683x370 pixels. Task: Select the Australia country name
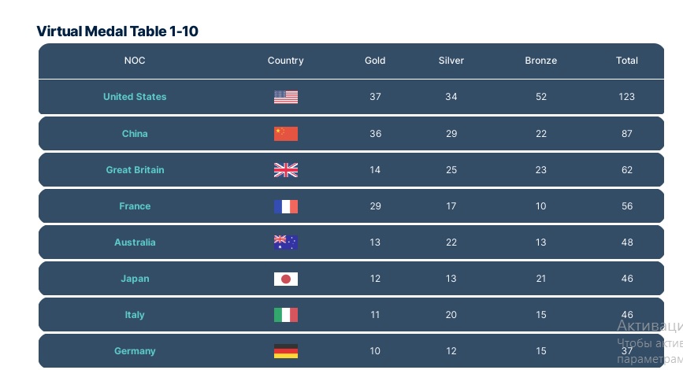[x=135, y=242]
